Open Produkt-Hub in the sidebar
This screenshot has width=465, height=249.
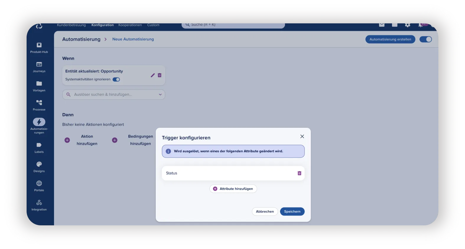coord(39,48)
